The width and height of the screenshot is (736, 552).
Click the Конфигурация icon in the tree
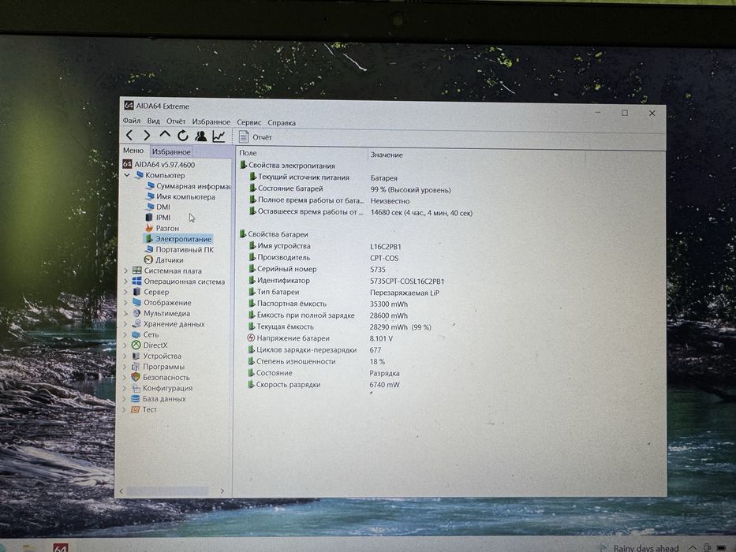(136, 388)
